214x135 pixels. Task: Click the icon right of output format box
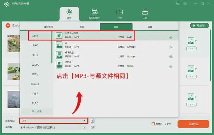click(x=93, y=121)
